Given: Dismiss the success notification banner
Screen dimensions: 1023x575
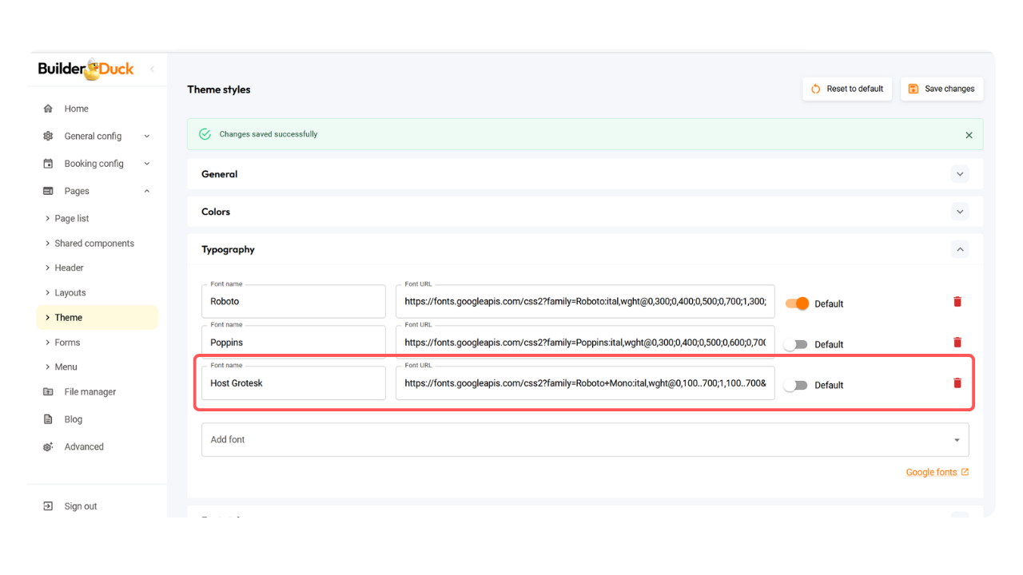Looking at the screenshot, I should [969, 135].
